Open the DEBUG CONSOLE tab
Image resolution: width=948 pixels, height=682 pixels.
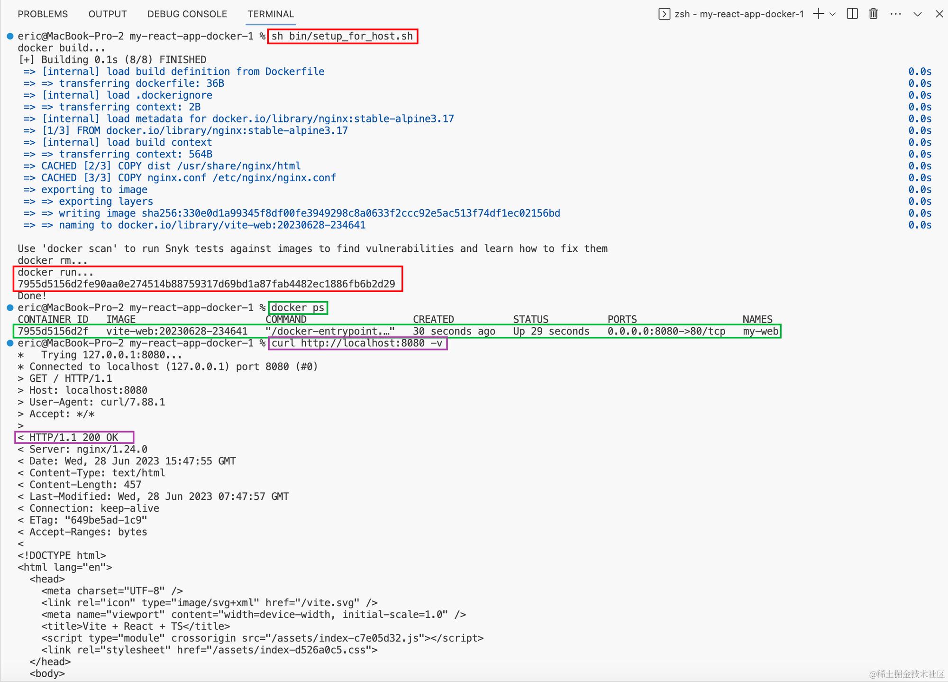pos(187,14)
